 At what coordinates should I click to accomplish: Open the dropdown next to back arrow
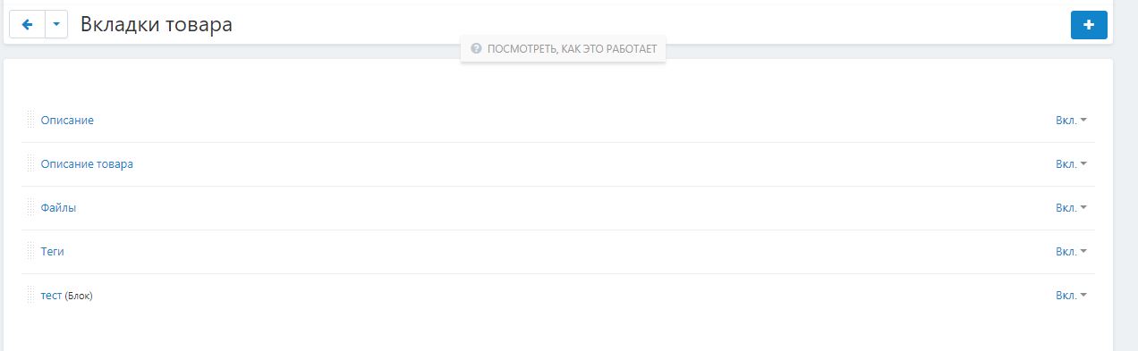[56, 25]
